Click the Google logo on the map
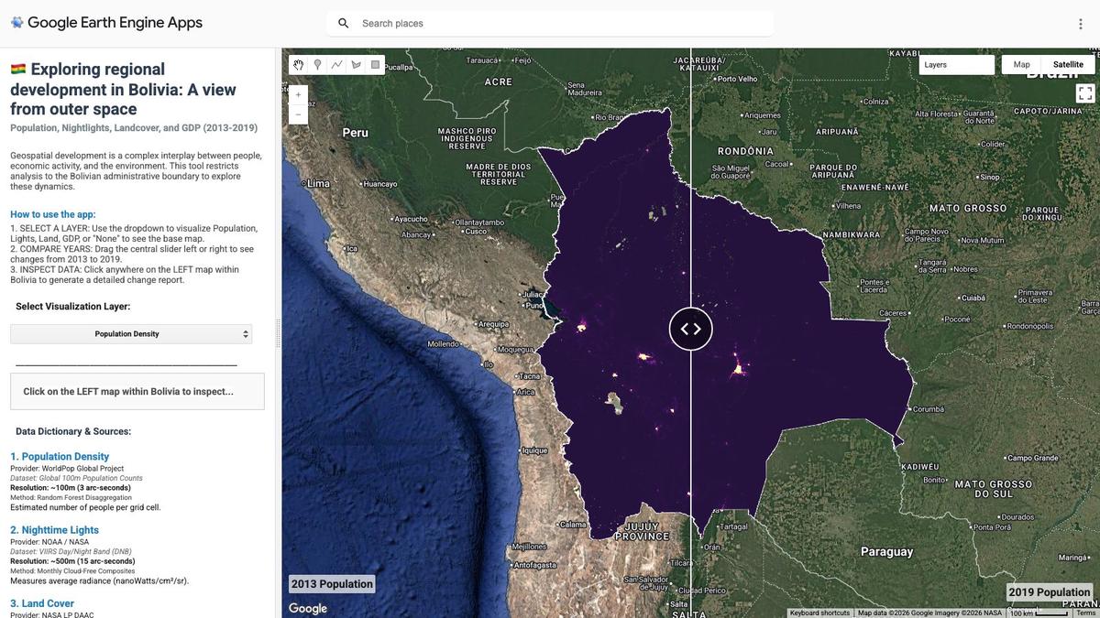The height and width of the screenshot is (618, 1100). tap(308, 609)
